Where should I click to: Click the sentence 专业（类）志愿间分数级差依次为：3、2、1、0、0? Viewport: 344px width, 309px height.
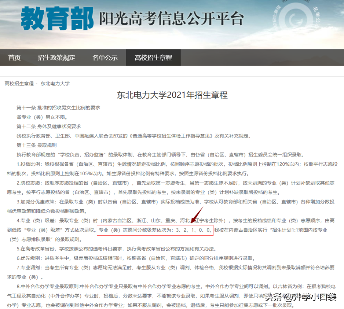click(155, 230)
